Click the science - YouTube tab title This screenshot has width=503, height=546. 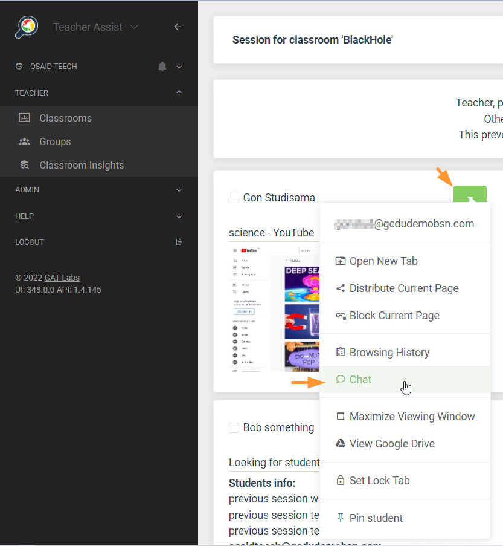click(x=271, y=232)
